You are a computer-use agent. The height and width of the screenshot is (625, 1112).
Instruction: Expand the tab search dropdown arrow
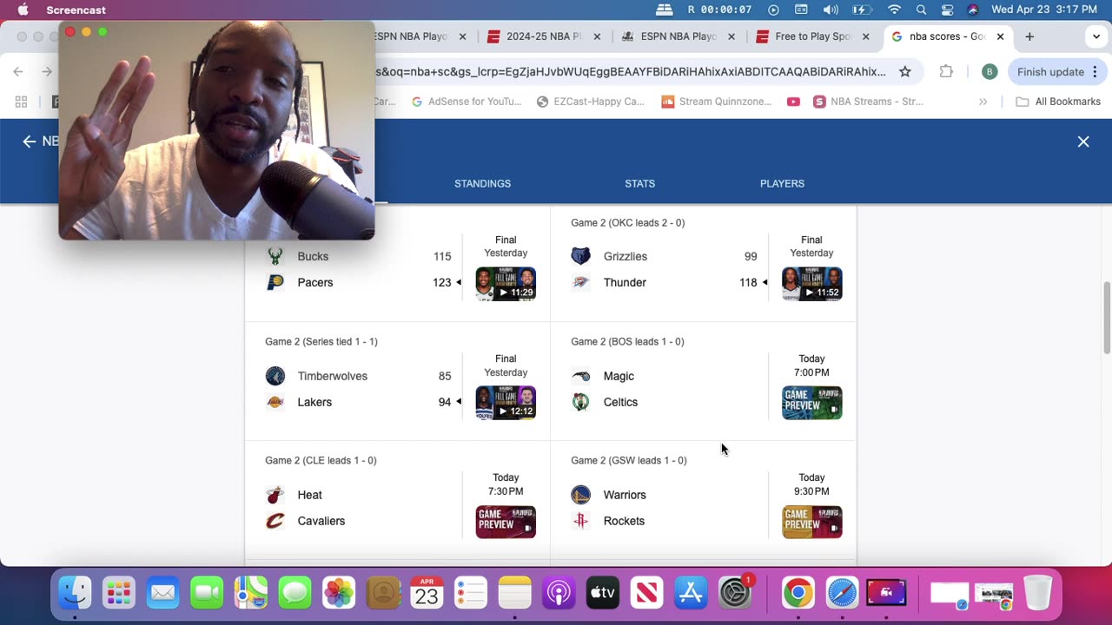1095,36
